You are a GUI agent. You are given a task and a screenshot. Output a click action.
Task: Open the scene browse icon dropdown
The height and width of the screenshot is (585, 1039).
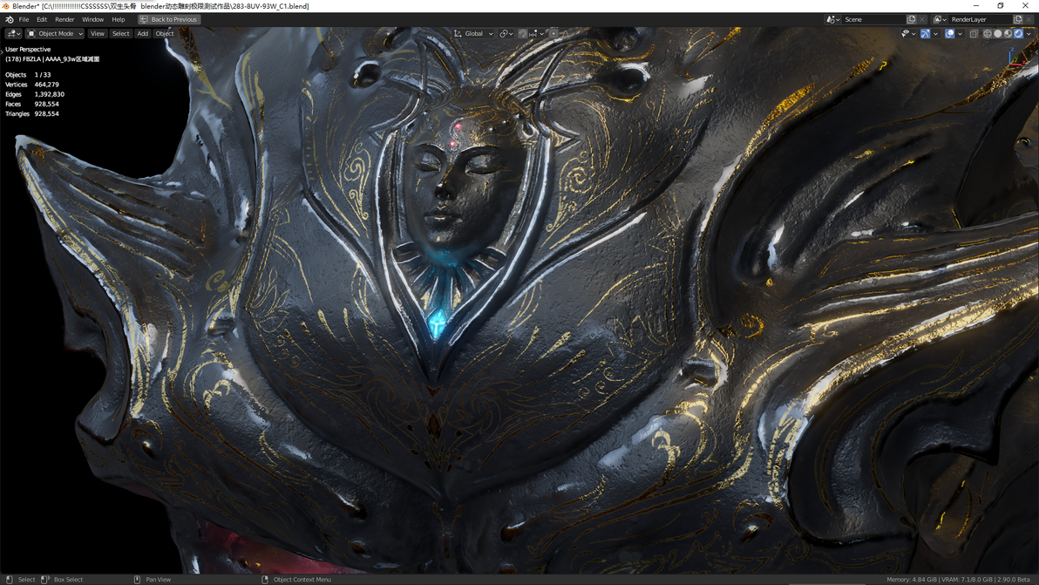[833, 19]
